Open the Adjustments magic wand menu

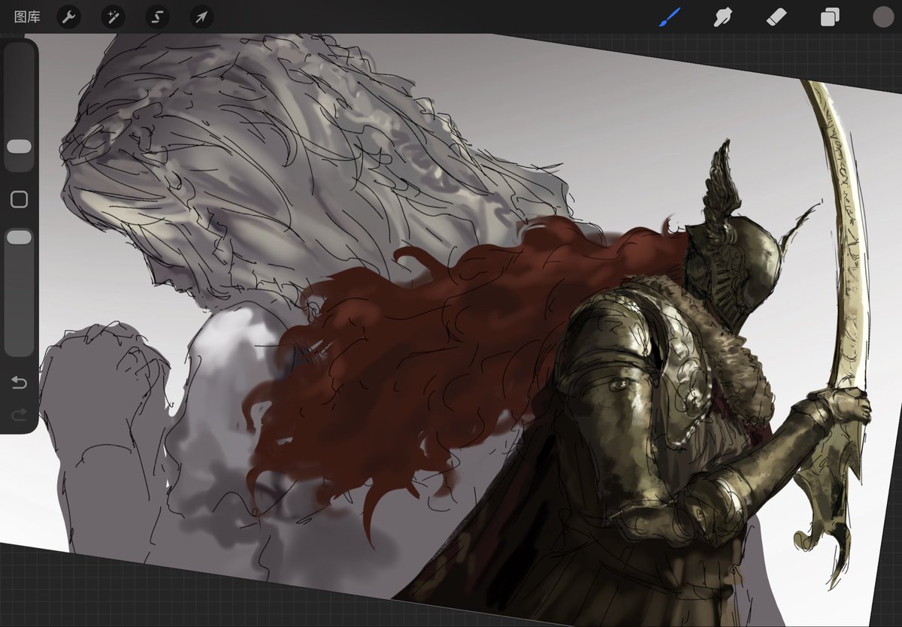(x=113, y=17)
